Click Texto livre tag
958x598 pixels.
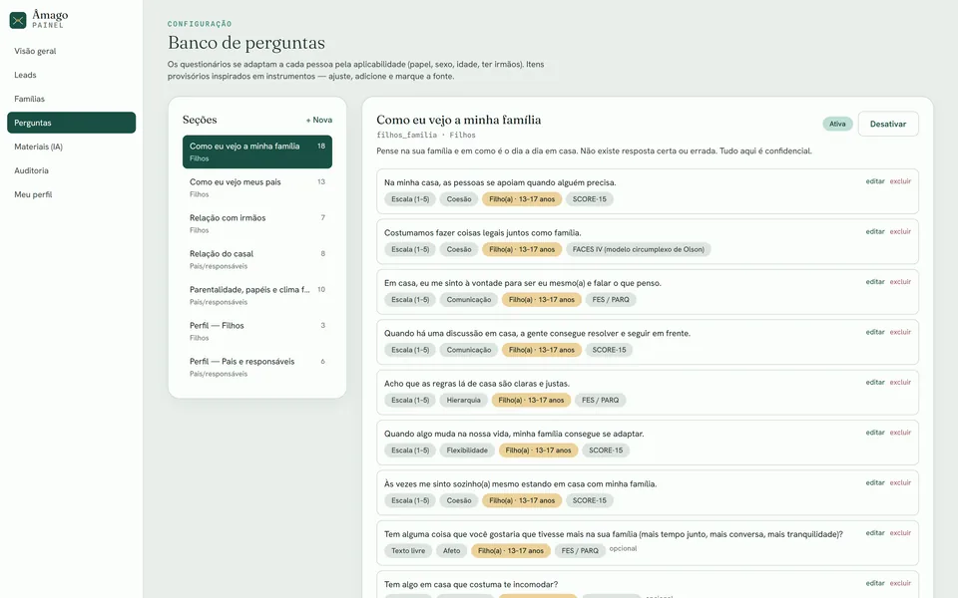[408, 551]
